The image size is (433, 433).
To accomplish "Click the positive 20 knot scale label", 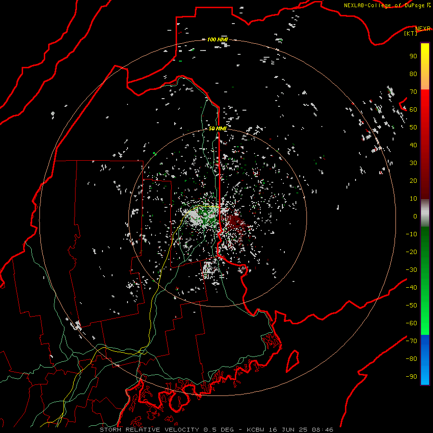I will [413, 181].
